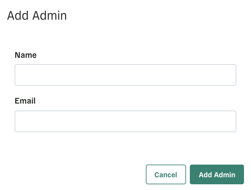The height and width of the screenshot is (190, 251).
Task: Place cursor in the Email box
Action: 125,121
